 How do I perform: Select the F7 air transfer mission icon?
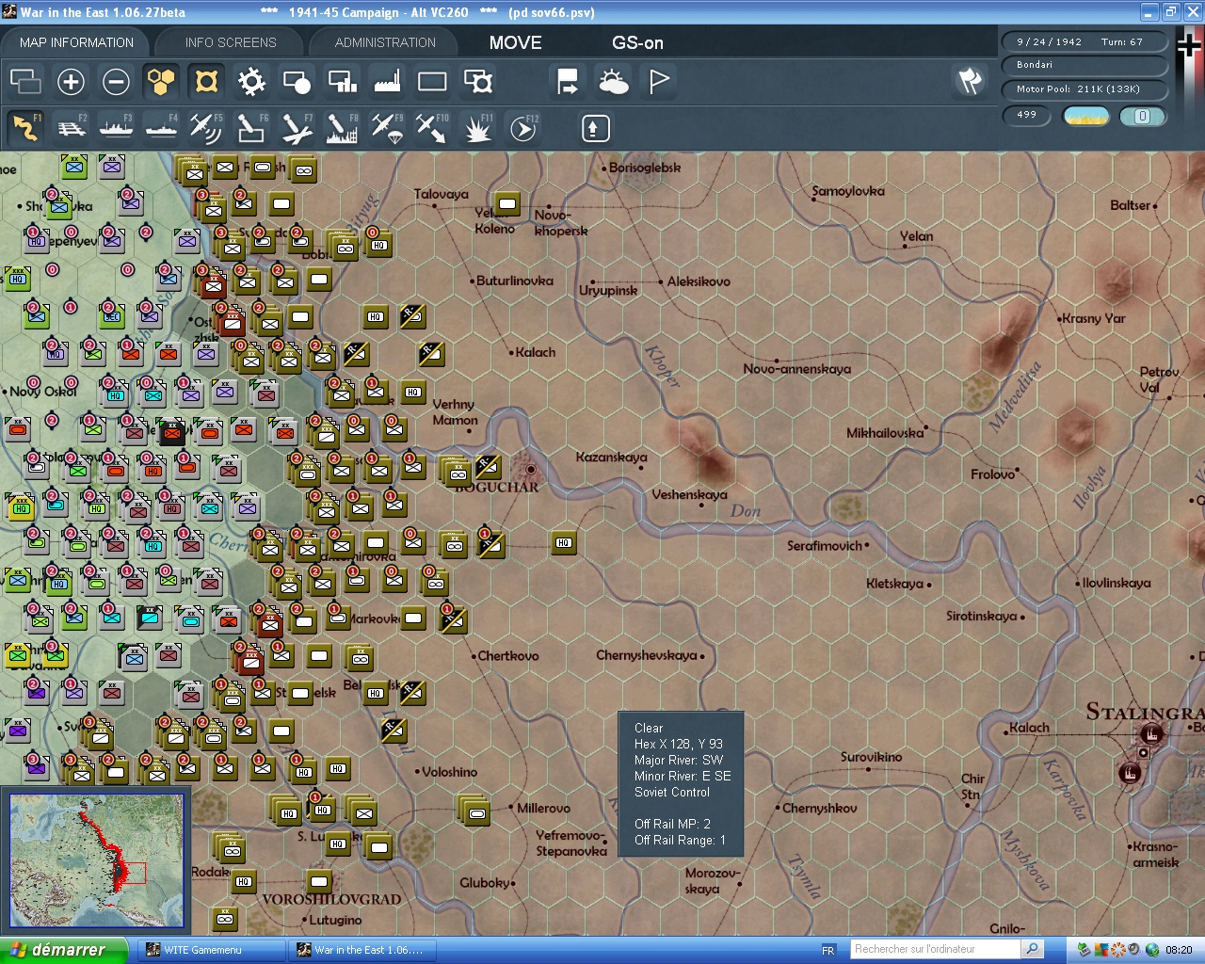(297, 128)
